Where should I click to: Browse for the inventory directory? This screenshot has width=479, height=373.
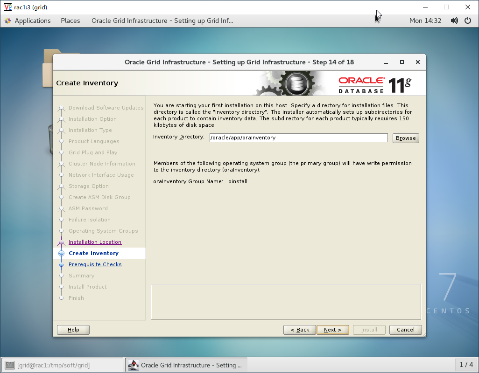pos(406,138)
